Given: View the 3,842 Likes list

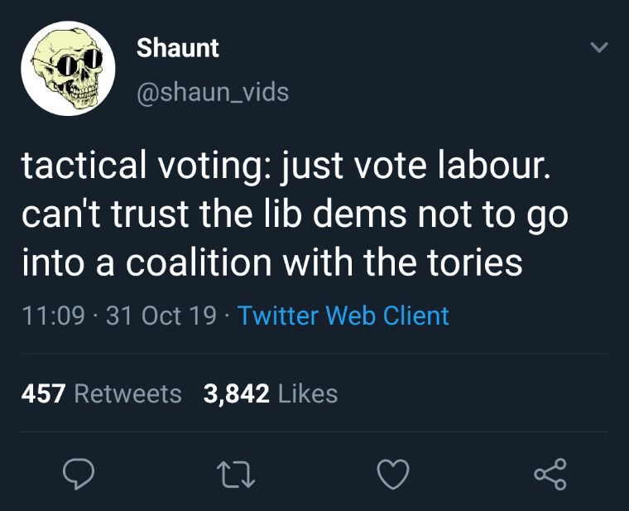Looking at the screenshot, I should 271,393.
